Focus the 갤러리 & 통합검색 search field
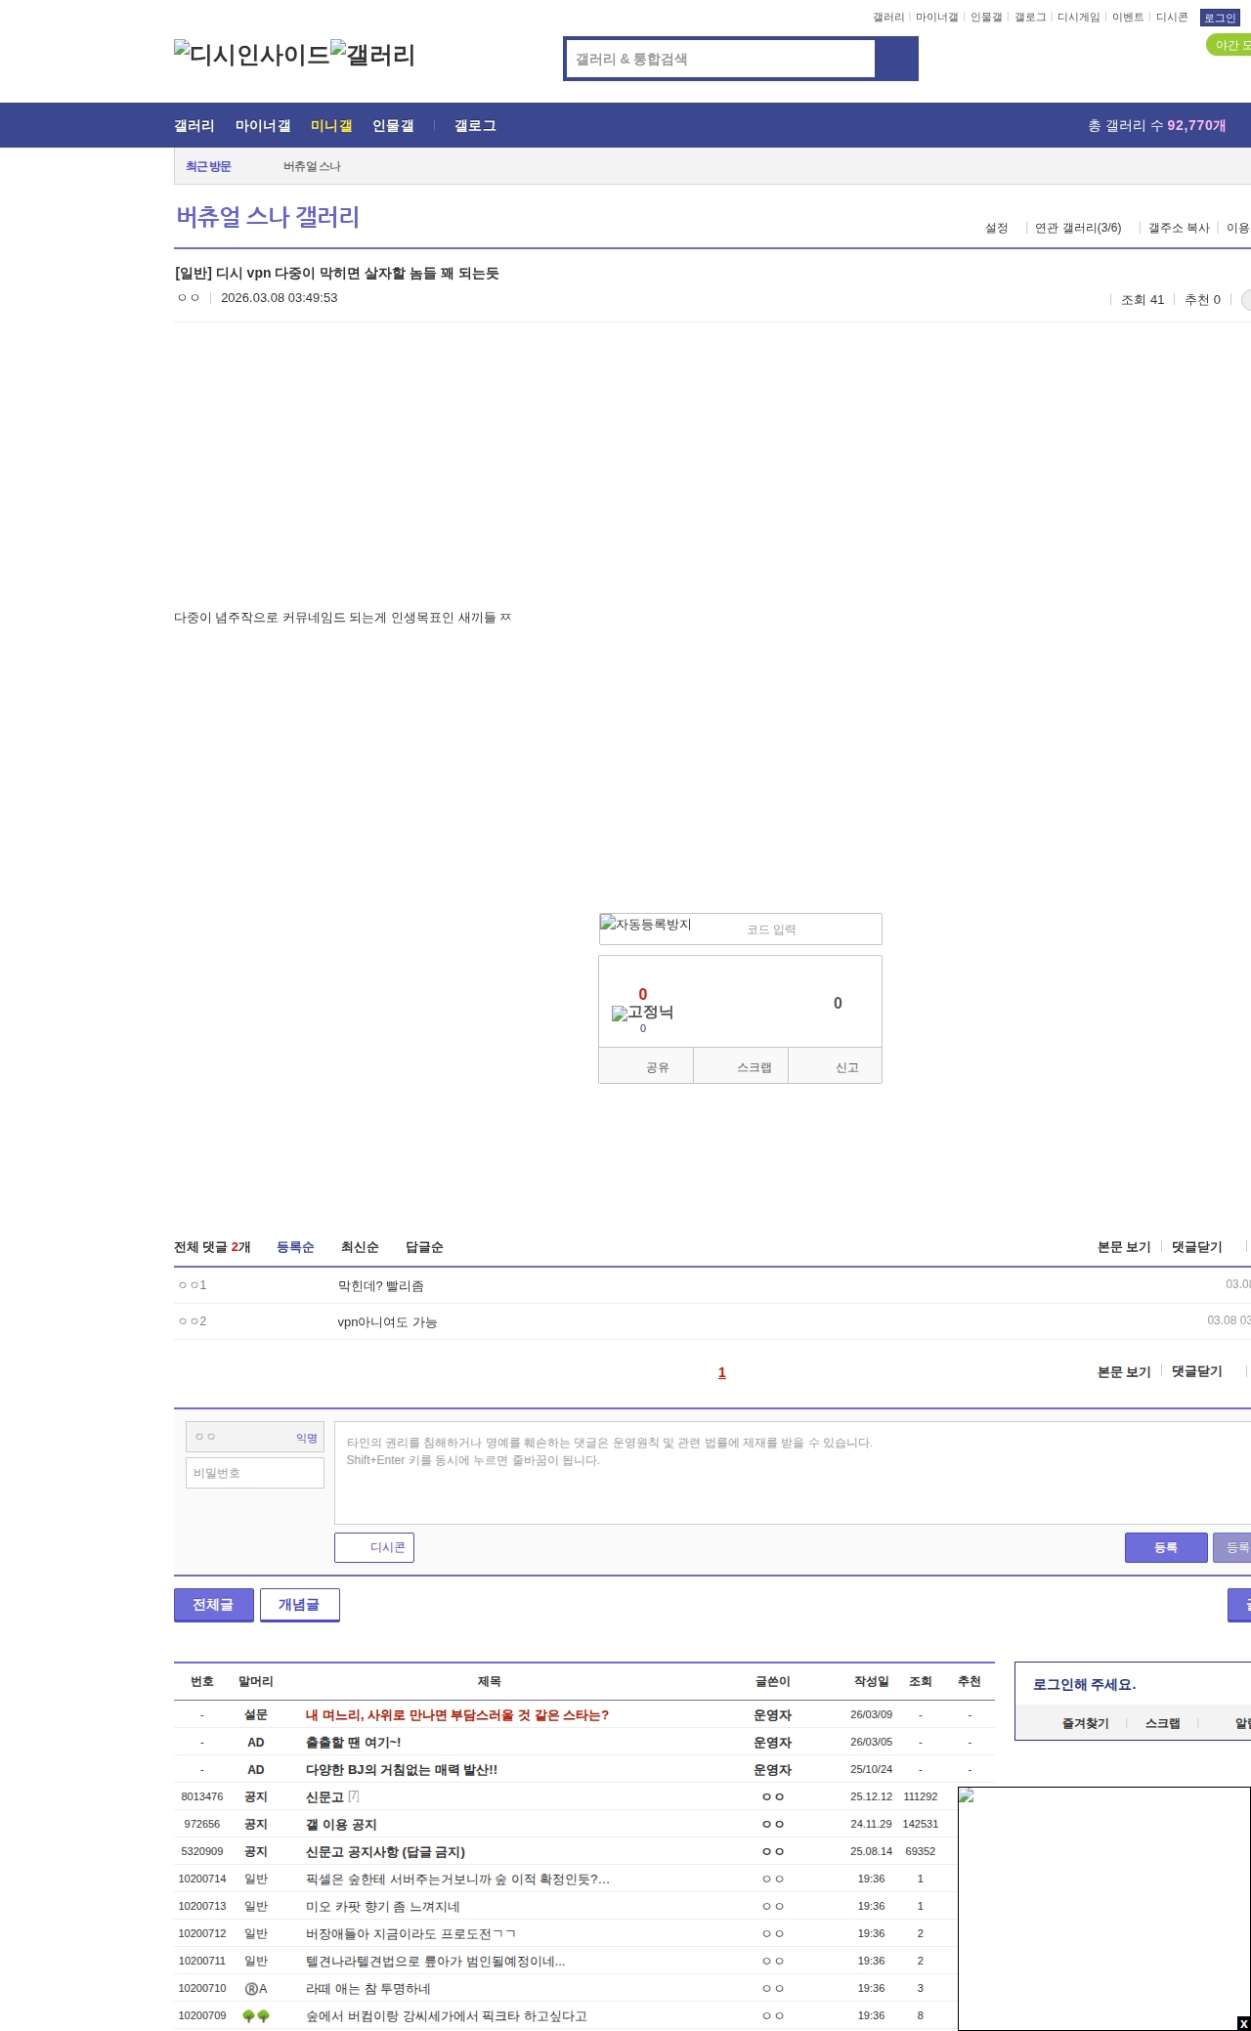1251x2031 pixels. [x=721, y=59]
